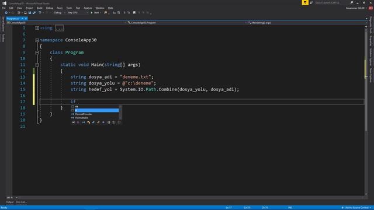Open the Toolbox side tab
Viewport: 374px width, 210px height.
(3, 37)
